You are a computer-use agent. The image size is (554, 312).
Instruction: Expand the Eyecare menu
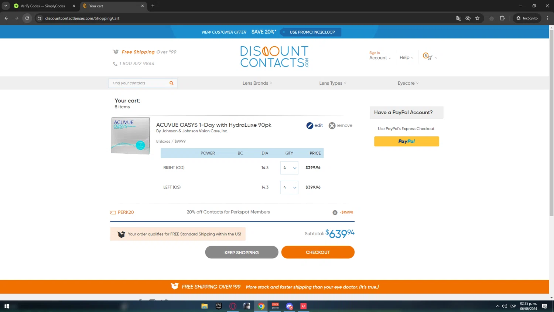point(408,83)
